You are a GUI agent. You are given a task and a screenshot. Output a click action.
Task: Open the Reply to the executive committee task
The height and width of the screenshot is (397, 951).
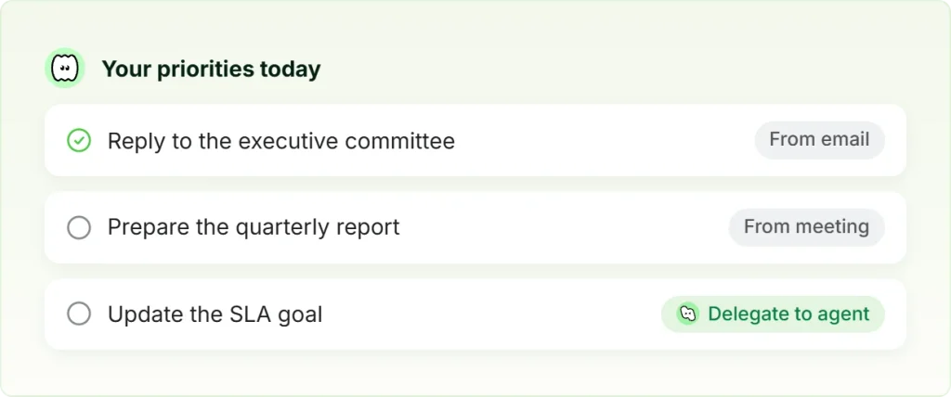(281, 141)
